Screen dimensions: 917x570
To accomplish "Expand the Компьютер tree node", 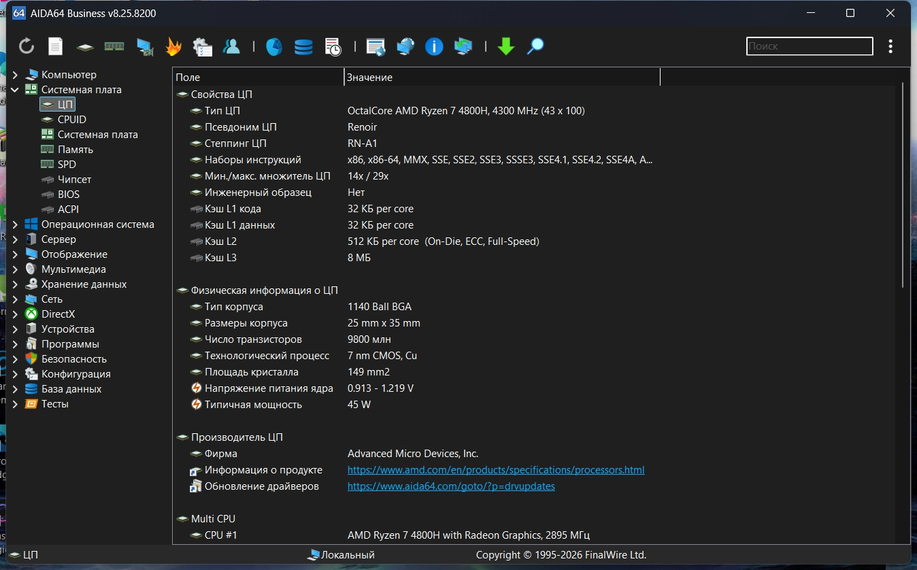I will (15, 75).
